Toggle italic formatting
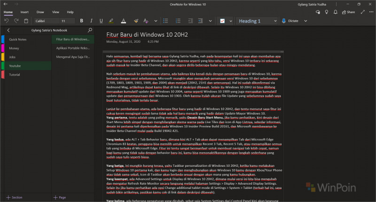Image resolution: width=376 pixels, height=202 pixels. [x=91, y=21]
